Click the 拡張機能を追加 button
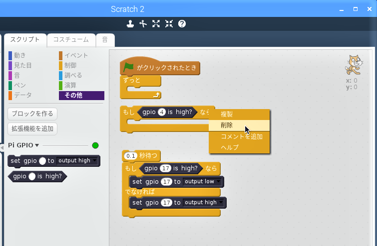Screen dimensions: 377x246 click(32, 129)
